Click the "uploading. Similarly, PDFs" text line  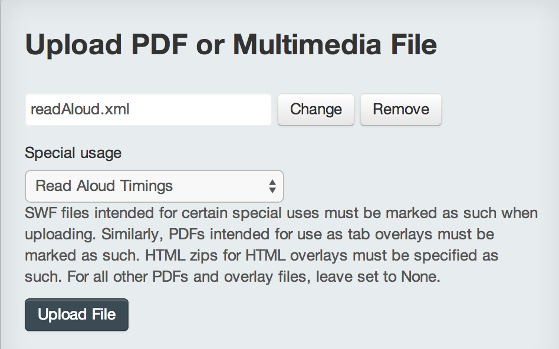259,234
